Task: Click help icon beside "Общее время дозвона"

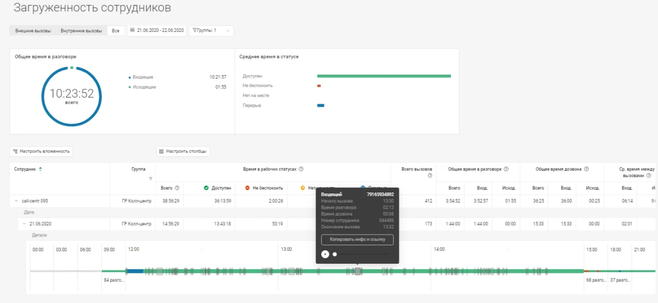Action: [585, 169]
